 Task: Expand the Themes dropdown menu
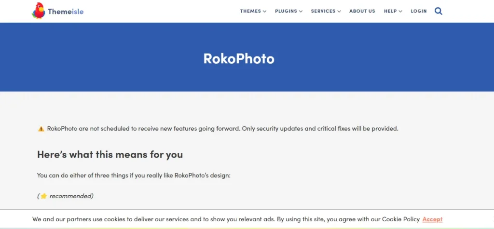[253, 11]
